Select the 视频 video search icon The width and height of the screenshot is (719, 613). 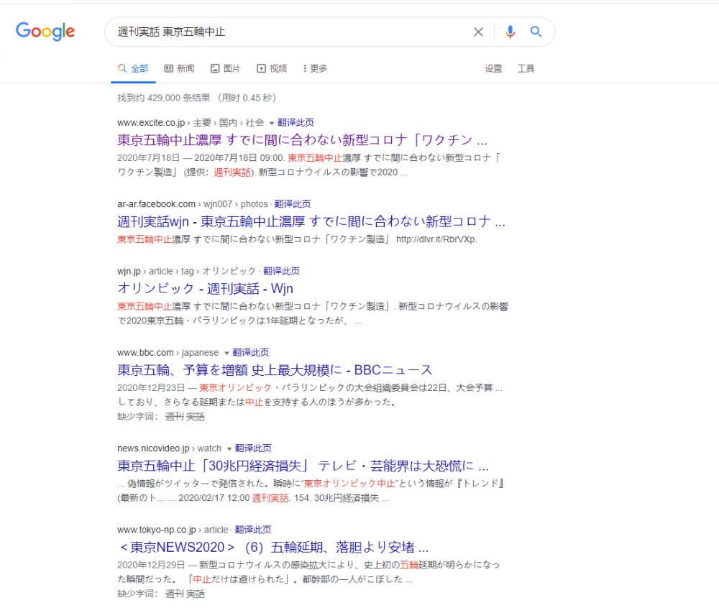pos(260,68)
